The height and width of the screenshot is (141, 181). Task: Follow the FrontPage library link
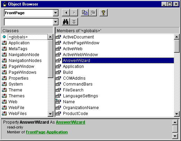[36, 132]
